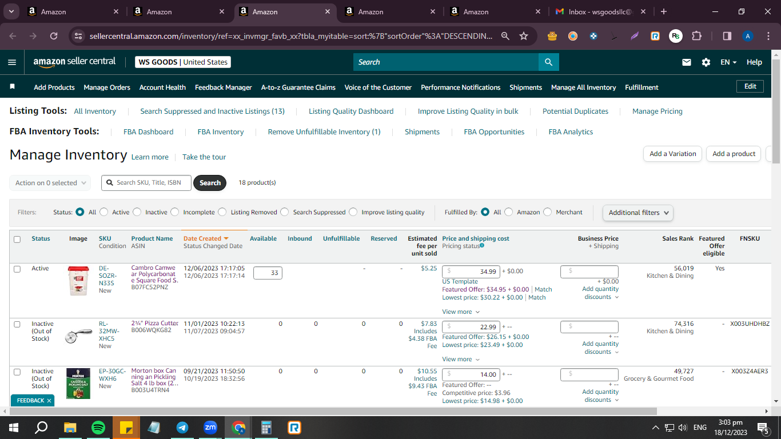Viewport: 781px width, 439px height.
Task: Open File Explorer from the taskbar
Action: point(70,427)
